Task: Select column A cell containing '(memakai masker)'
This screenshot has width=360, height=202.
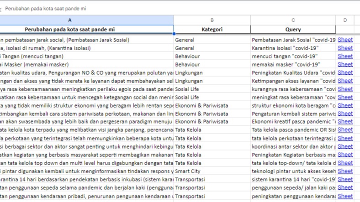Action: point(87,65)
